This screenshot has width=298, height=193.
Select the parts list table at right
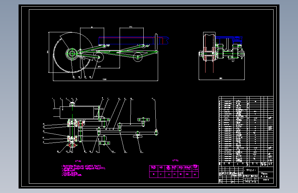[246, 131]
